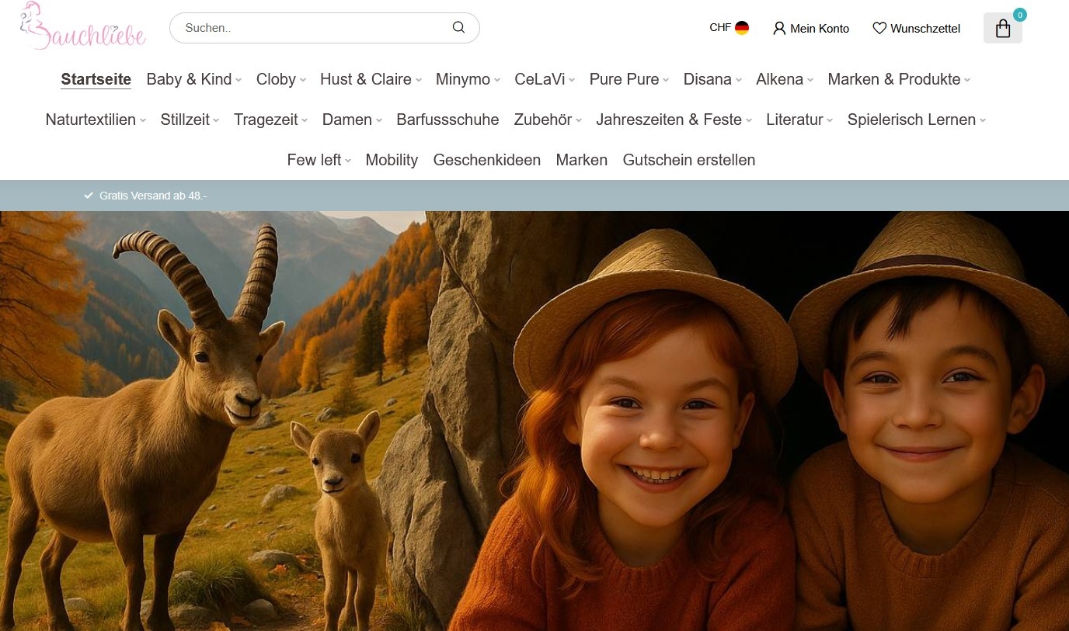The image size is (1069, 631).
Task: Click the magnifying glass search icon
Action: (x=458, y=28)
